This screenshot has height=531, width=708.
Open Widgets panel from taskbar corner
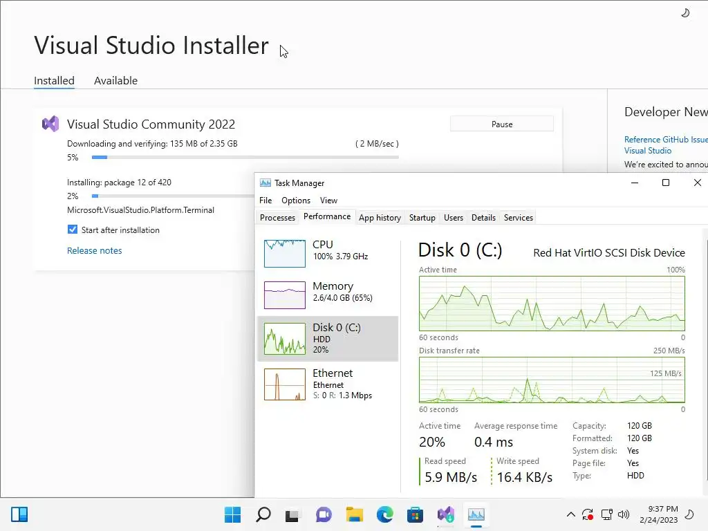19,514
